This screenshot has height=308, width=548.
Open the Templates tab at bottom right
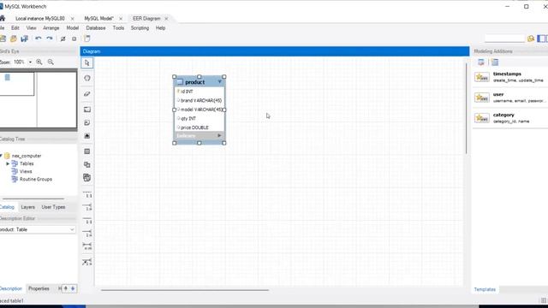485,289
